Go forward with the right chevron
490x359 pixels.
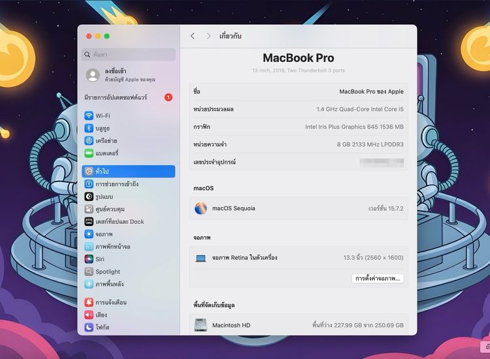(208, 36)
